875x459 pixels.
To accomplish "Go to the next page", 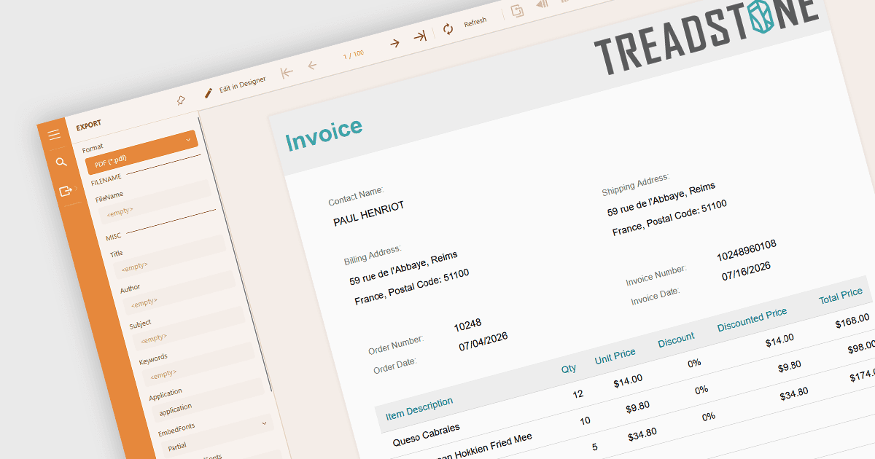I will (x=394, y=44).
